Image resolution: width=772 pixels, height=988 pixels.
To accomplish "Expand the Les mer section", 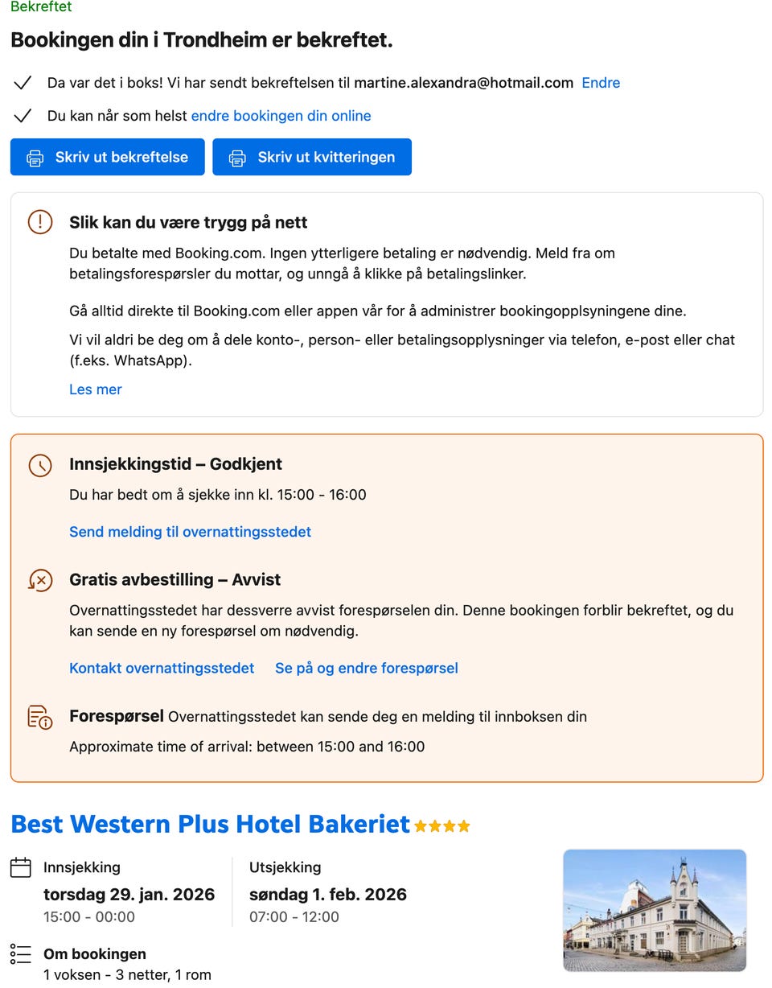I will [x=95, y=389].
